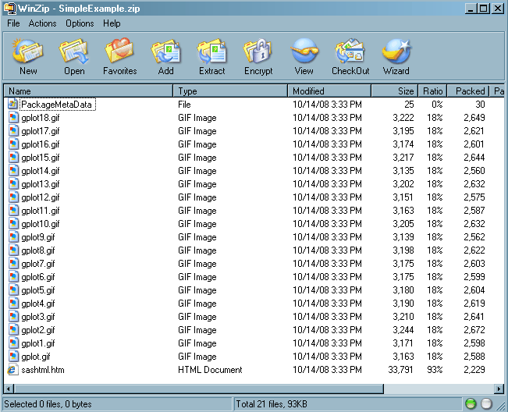Sort by the Size column header

(395, 91)
